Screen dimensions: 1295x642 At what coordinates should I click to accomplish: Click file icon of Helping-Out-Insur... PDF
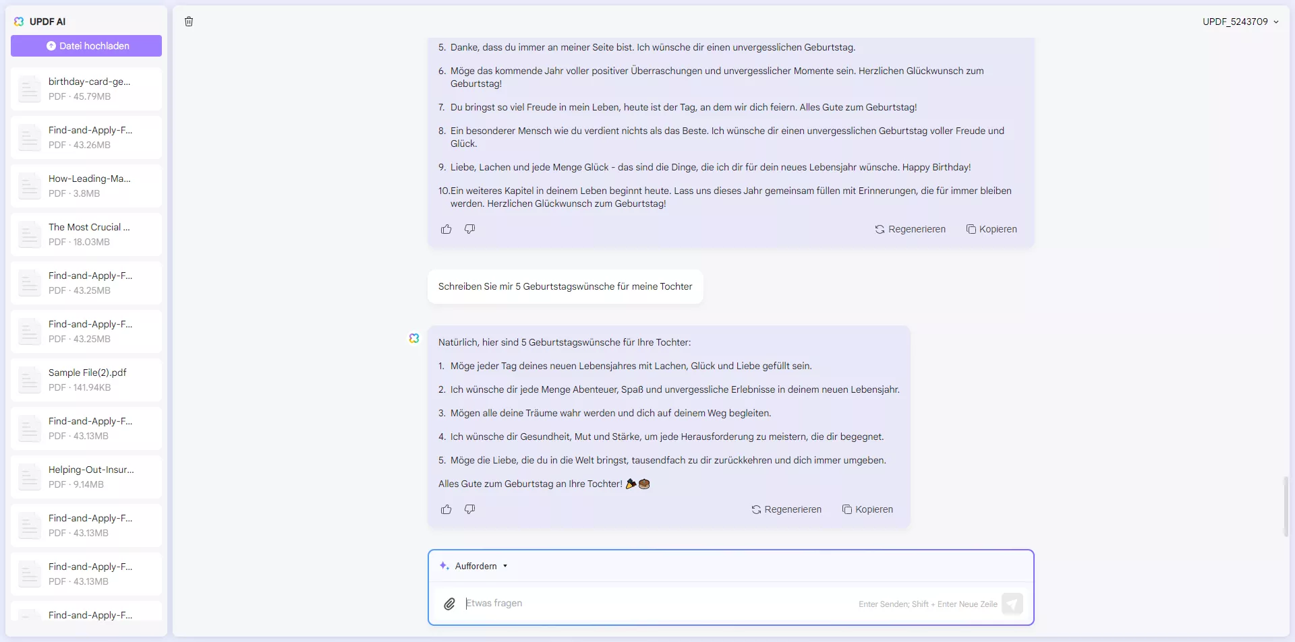[30, 477]
